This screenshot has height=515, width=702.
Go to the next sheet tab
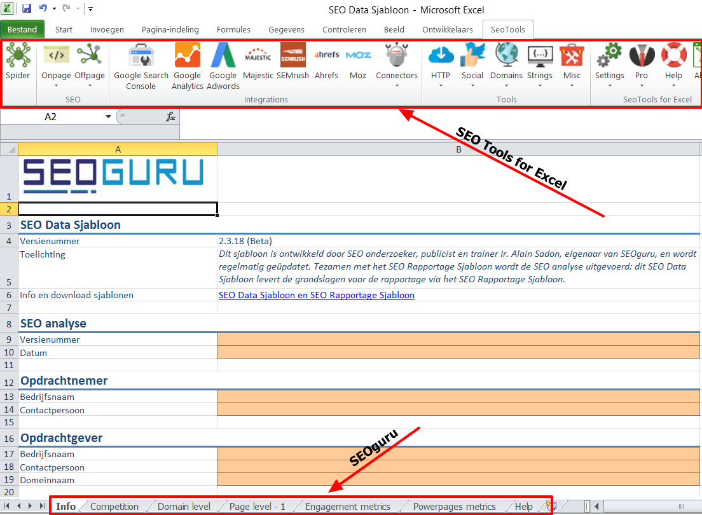point(30,506)
